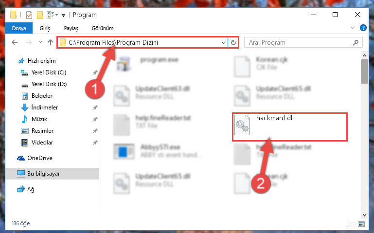Click the New folder icon in title bar
Viewport: 374px width, 233px height.
pyautogui.click(x=40, y=15)
